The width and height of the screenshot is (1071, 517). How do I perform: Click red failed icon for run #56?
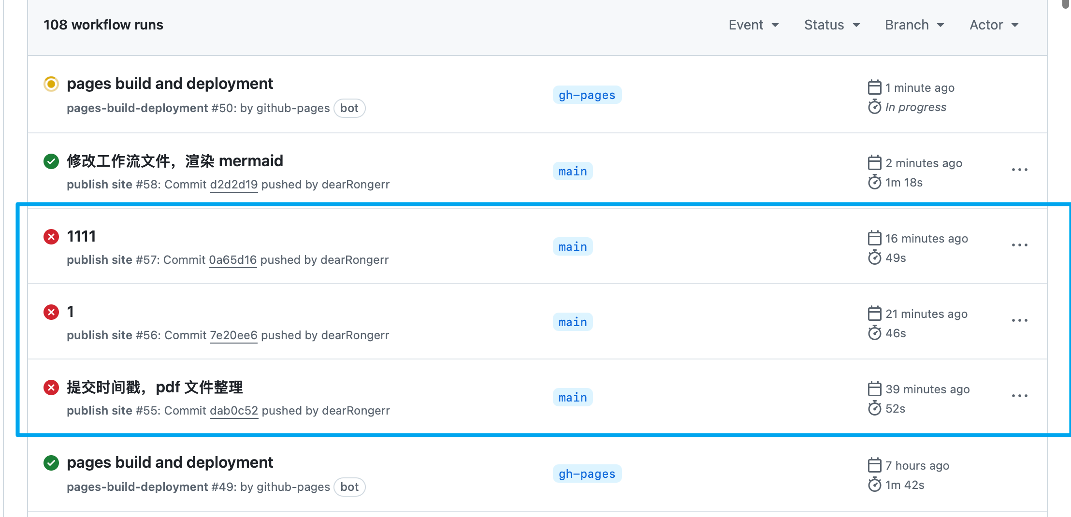coord(51,312)
